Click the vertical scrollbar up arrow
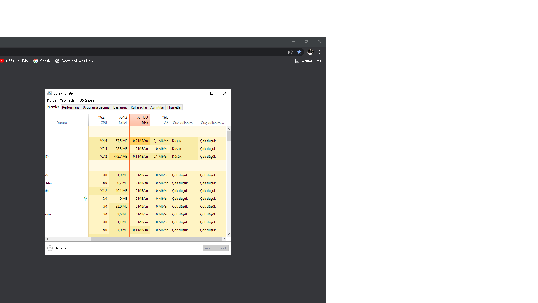 [229, 129]
